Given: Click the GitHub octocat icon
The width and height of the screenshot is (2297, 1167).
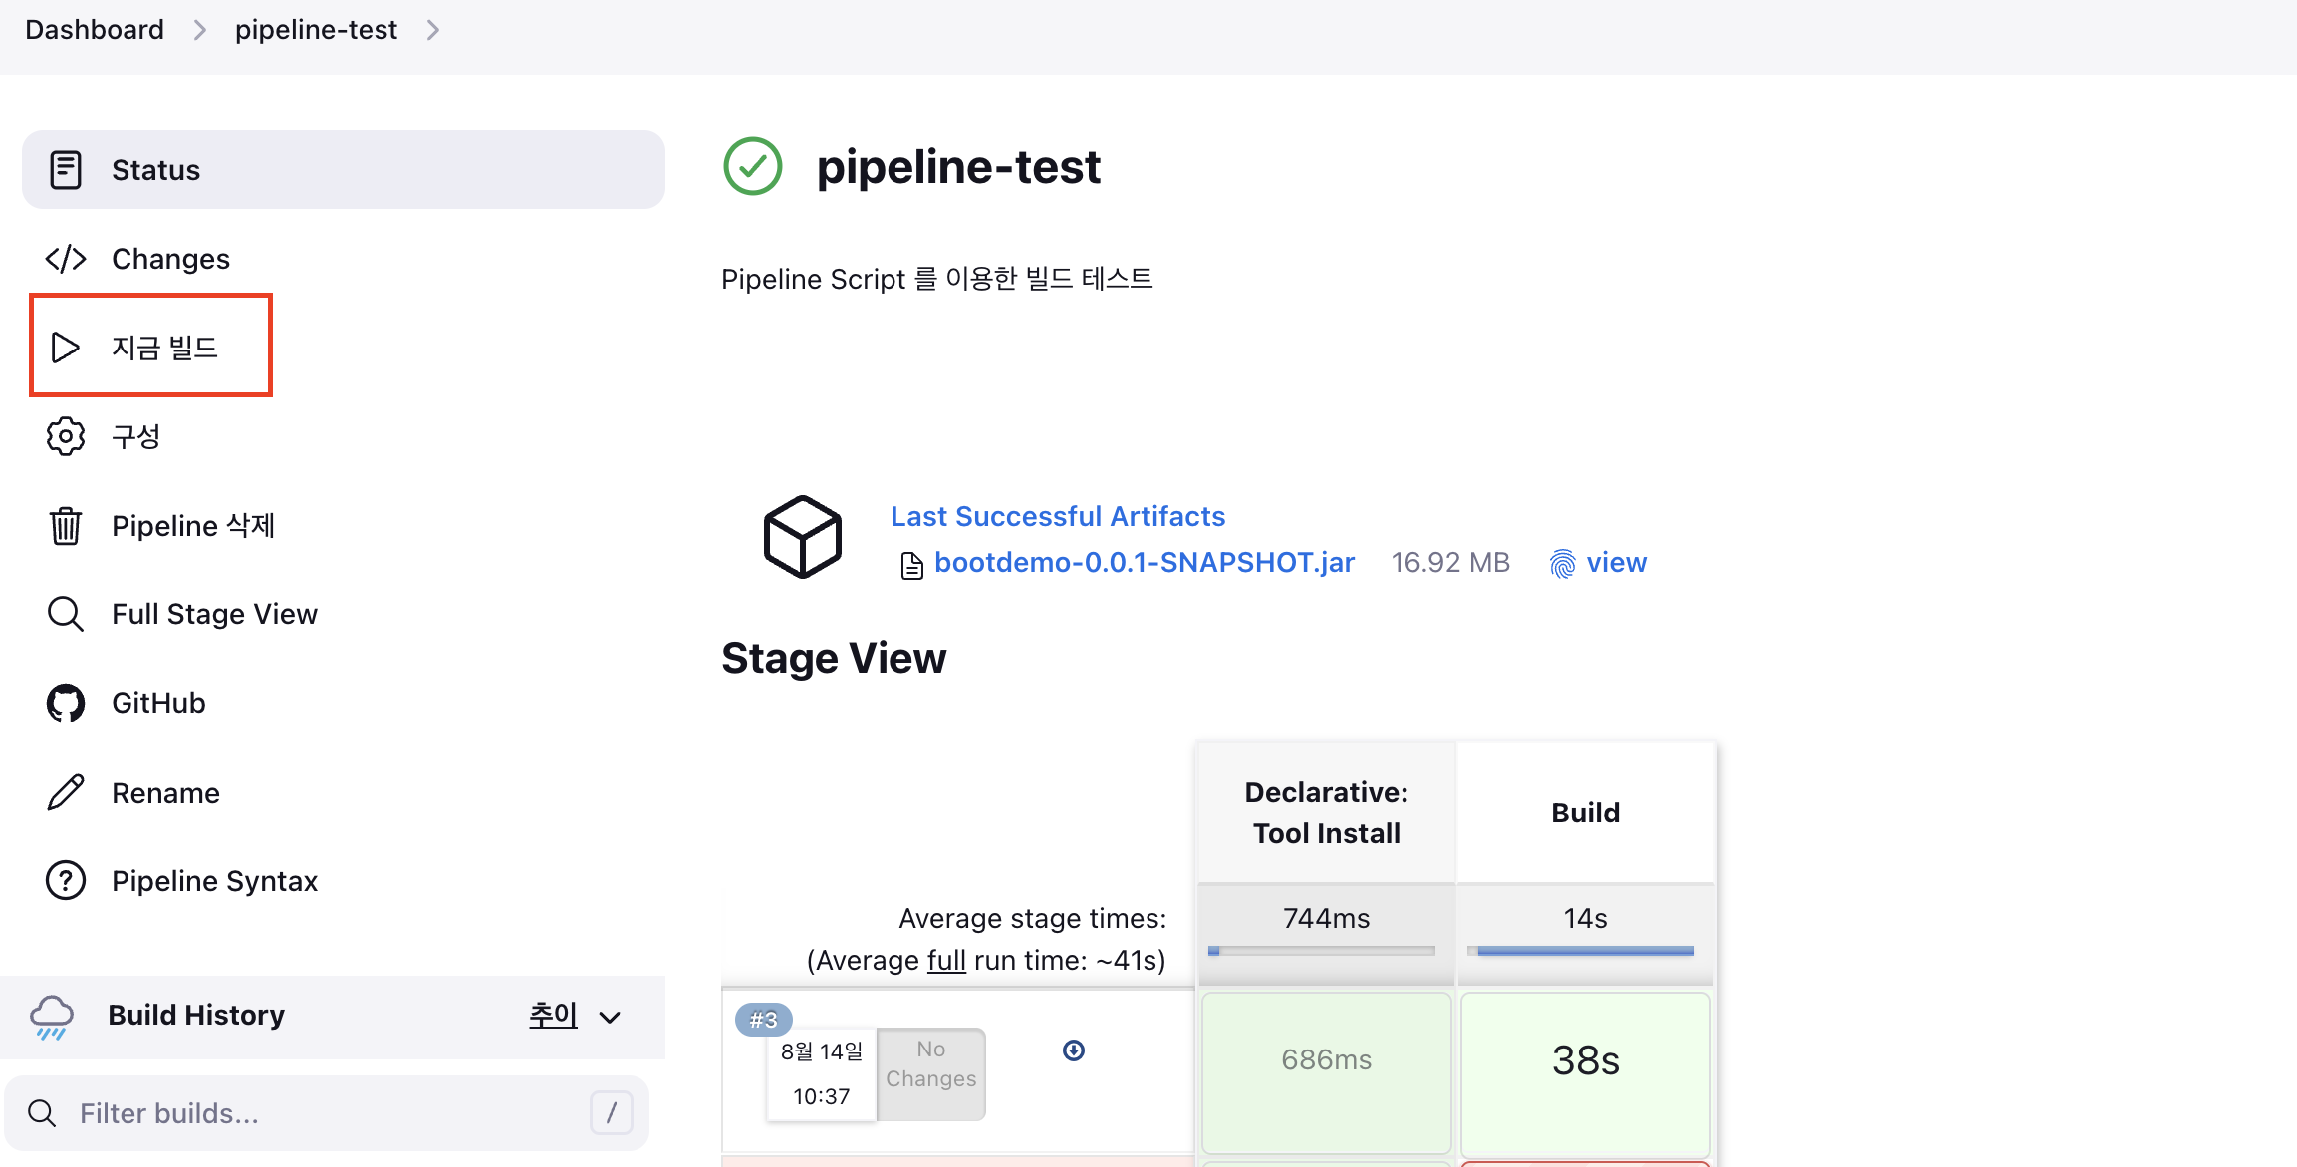Looking at the screenshot, I should point(66,703).
